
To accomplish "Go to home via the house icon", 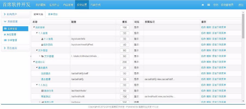I will (203, 5).
